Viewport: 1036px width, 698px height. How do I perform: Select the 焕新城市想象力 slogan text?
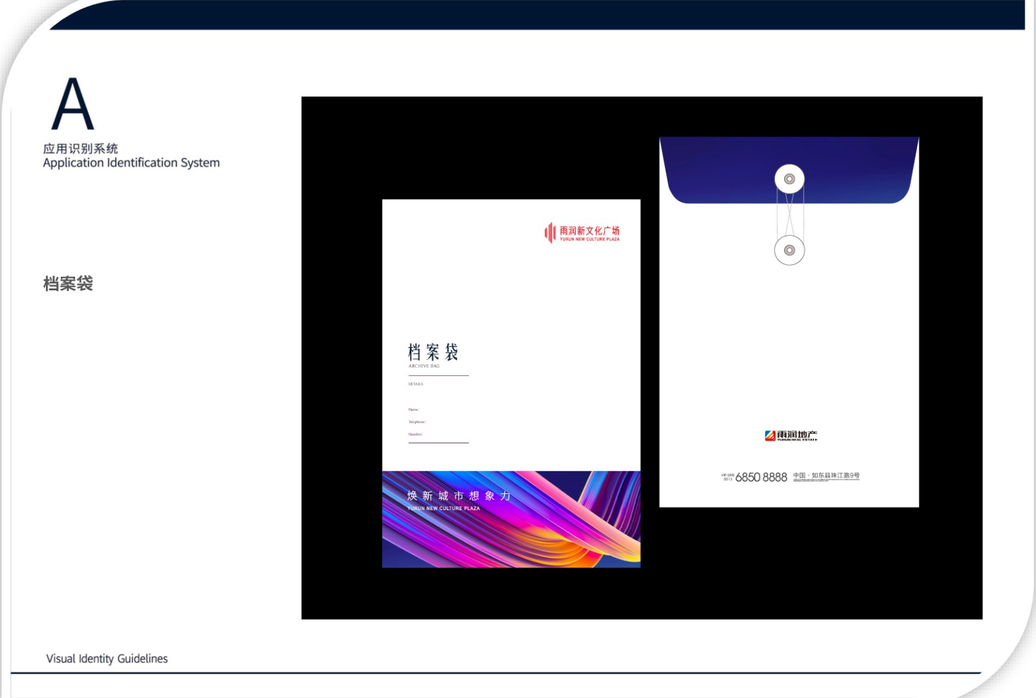point(458,496)
